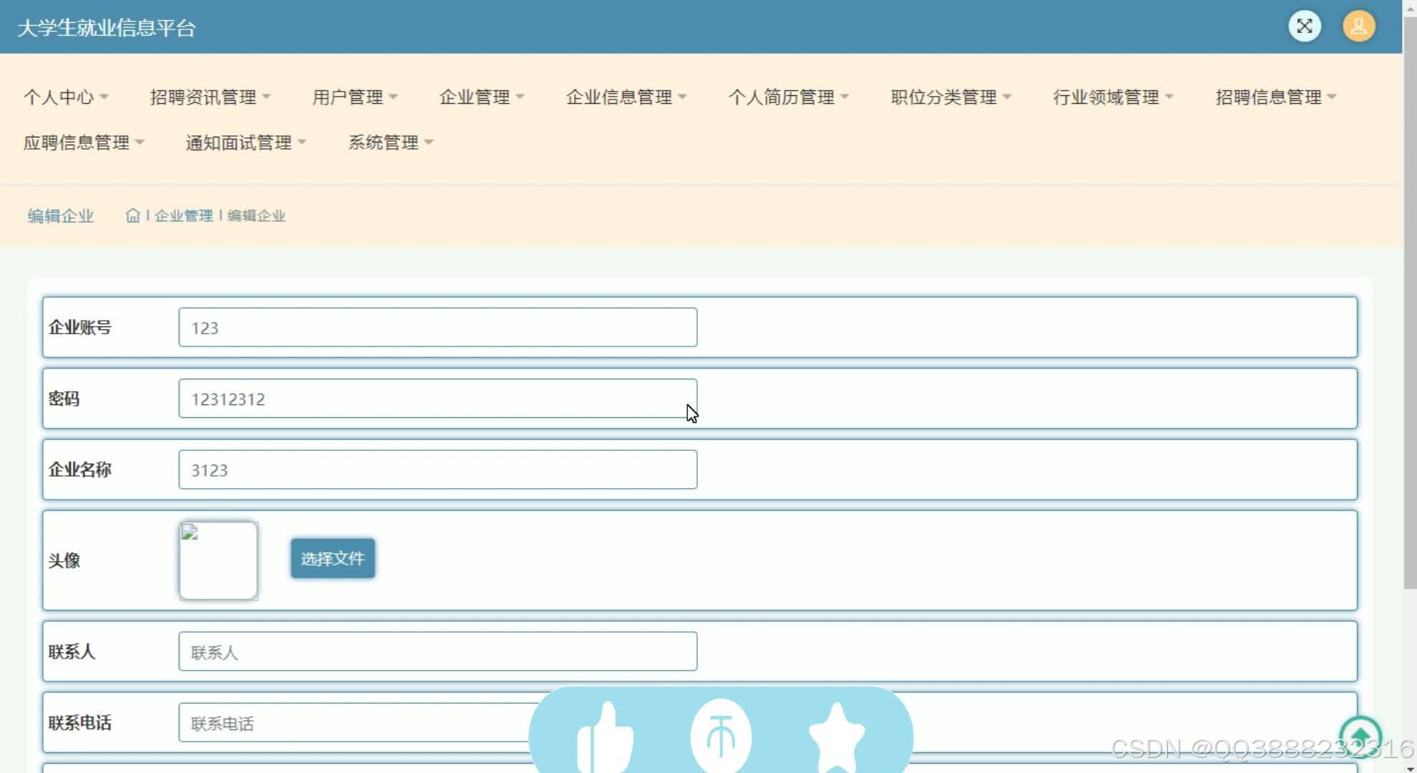Open the 通知面试管理 menu
The height and width of the screenshot is (773, 1417).
click(246, 142)
